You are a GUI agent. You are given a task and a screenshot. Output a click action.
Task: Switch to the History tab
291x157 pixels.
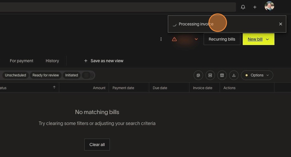[x=52, y=61]
